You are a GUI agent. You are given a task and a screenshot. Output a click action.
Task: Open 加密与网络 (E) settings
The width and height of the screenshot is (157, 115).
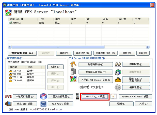96,65
